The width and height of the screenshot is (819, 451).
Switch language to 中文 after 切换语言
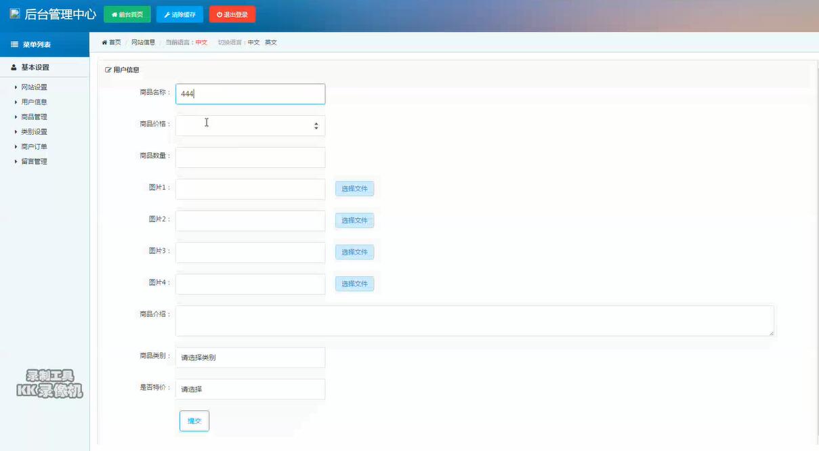point(253,43)
